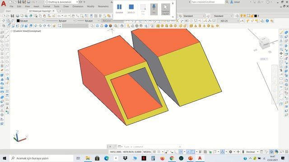This screenshot has width=289, height=162.
Task: Open the File menu
Action: 11,6
